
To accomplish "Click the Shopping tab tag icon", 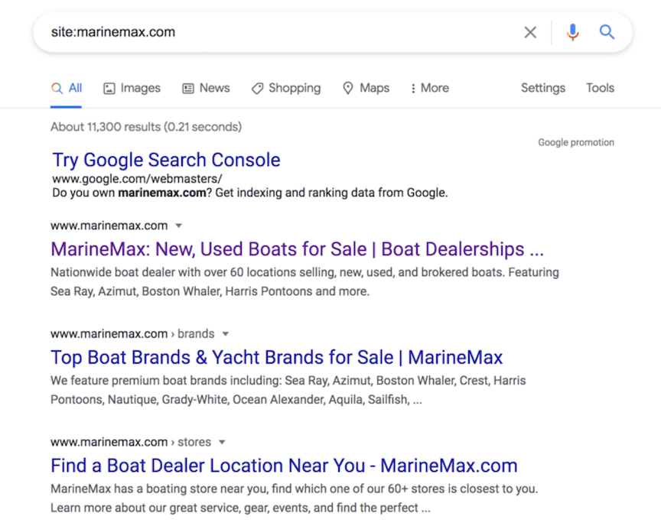I will pyautogui.click(x=257, y=89).
